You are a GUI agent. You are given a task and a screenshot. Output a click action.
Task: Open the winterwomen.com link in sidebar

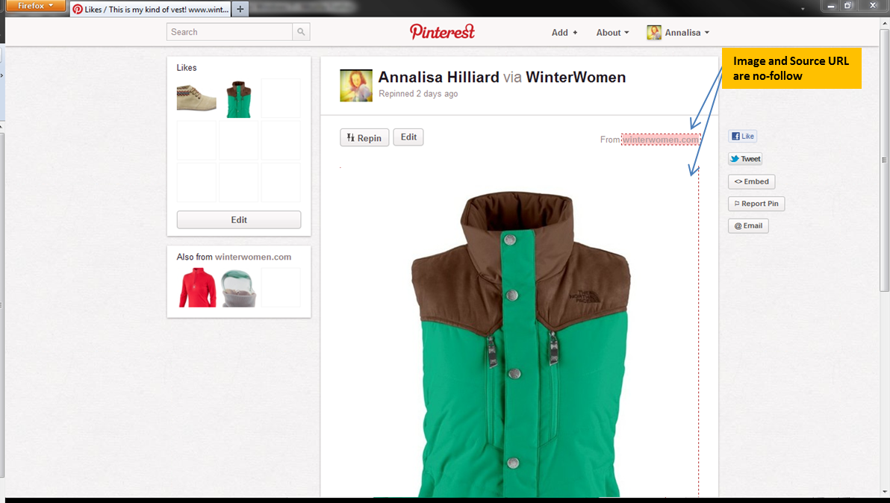[x=253, y=257]
